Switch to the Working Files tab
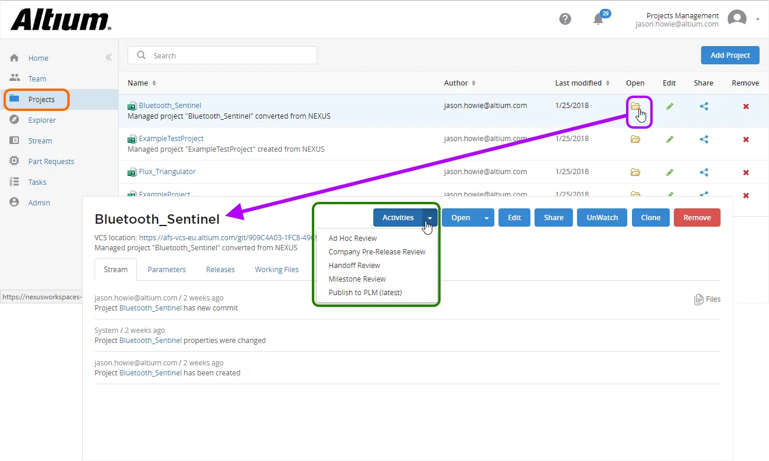 [x=276, y=269]
